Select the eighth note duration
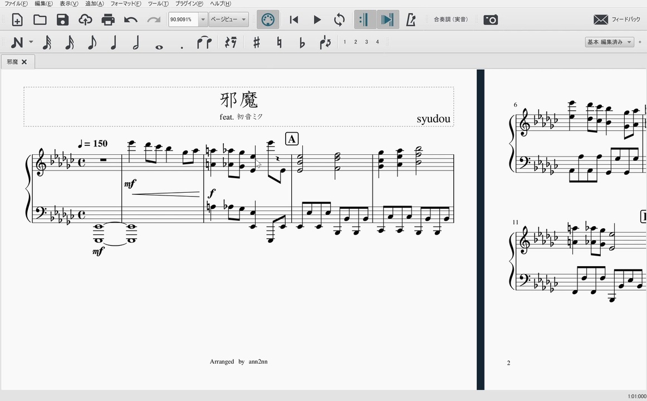Viewport: 647px width, 401px height. [x=92, y=42]
